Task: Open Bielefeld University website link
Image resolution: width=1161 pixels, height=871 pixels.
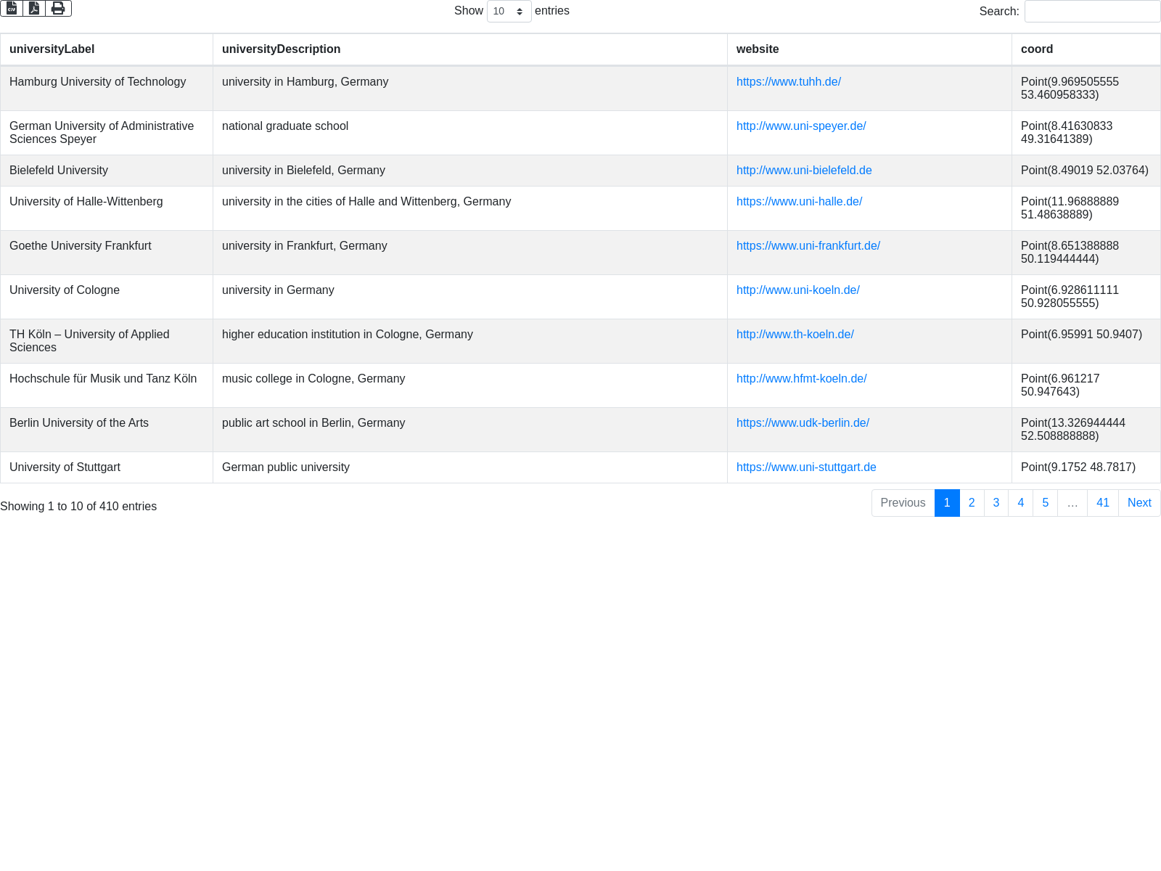Action: click(804, 171)
